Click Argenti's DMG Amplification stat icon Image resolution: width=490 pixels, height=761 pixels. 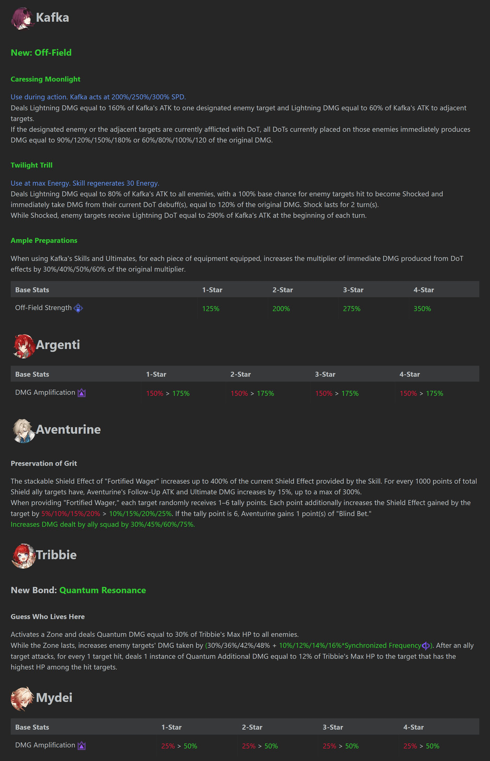tap(82, 393)
